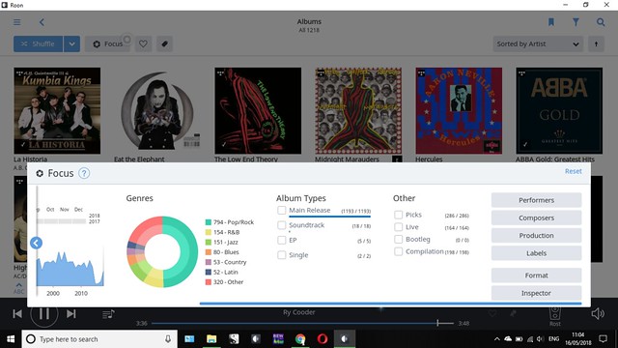
Task: Select the Jazz genre legend entry
Action: (x=221, y=242)
